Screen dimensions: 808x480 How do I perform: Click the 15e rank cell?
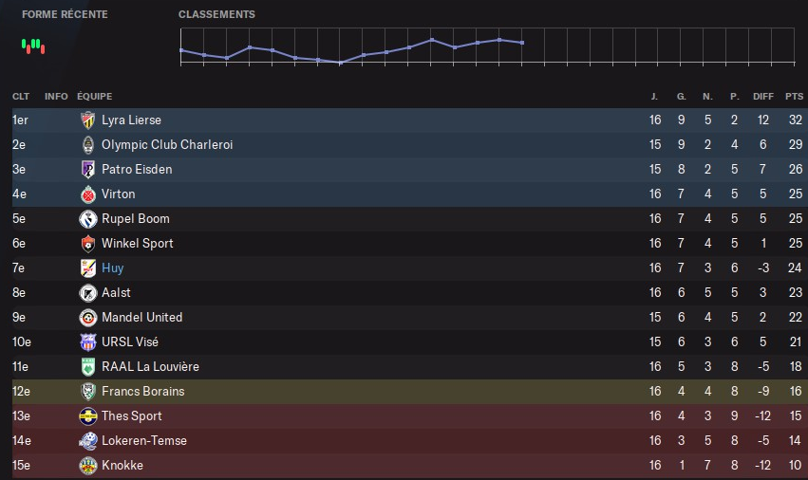[x=21, y=466]
